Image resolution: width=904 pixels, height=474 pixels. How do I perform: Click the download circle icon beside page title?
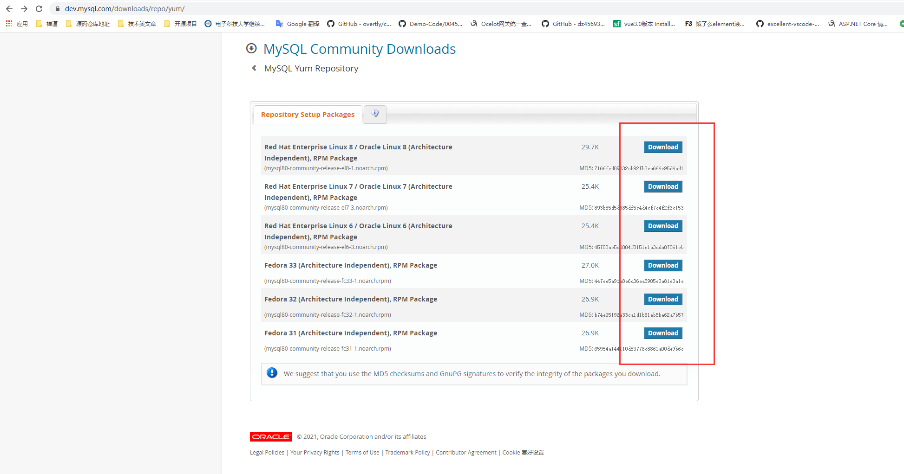[x=251, y=48]
